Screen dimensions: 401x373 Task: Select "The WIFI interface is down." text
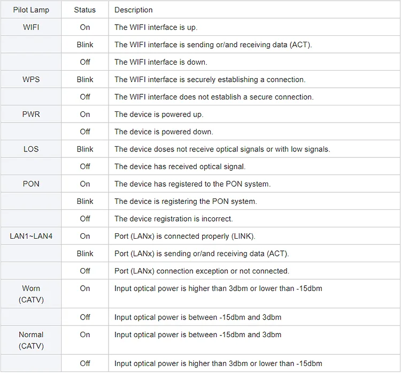click(x=160, y=62)
